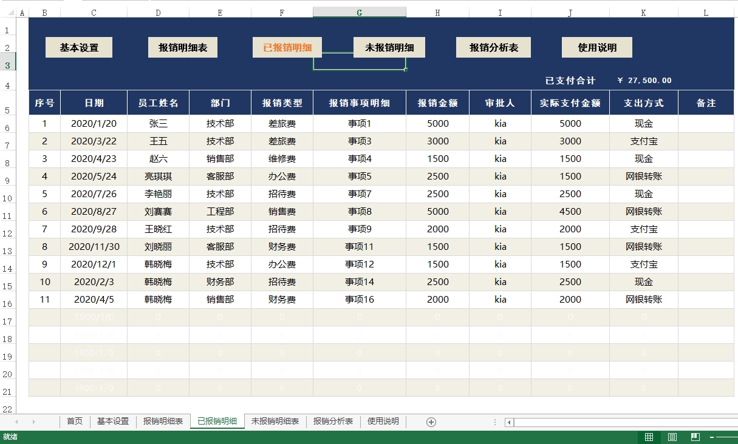Click the horizontal scrollbar left arrow
738x444 pixels.
coord(509,422)
